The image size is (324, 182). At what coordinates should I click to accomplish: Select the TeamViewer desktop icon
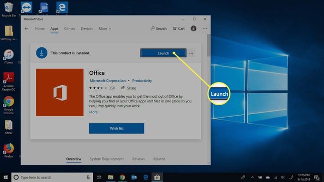point(26,8)
